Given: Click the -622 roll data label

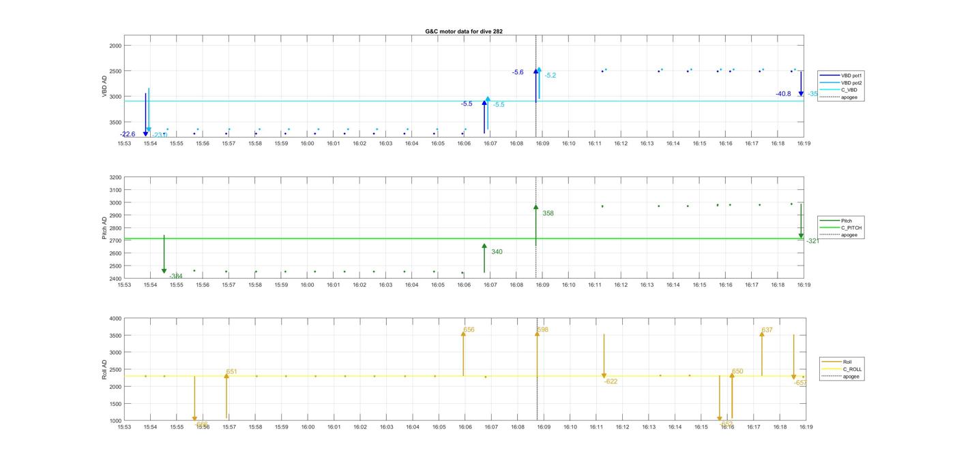Looking at the screenshot, I should [611, 381].
